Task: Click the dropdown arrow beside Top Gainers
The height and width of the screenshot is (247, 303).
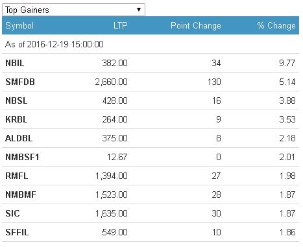Action: coord(139,10)
